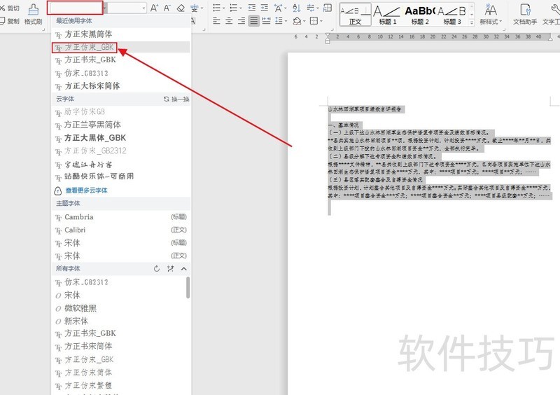Open the font size dropdown
The width and height of the screenshot is (560, 395).
tap(143, 8)
